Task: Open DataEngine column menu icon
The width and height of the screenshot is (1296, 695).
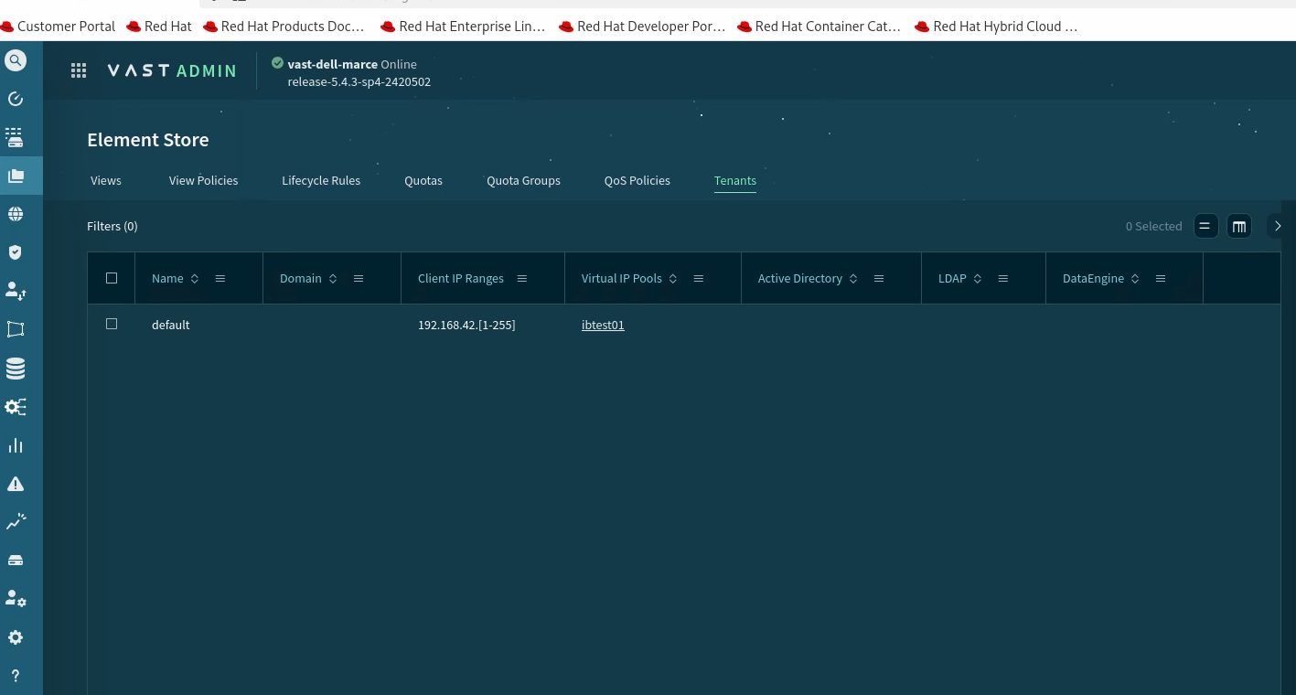Action: (1161, 278)
